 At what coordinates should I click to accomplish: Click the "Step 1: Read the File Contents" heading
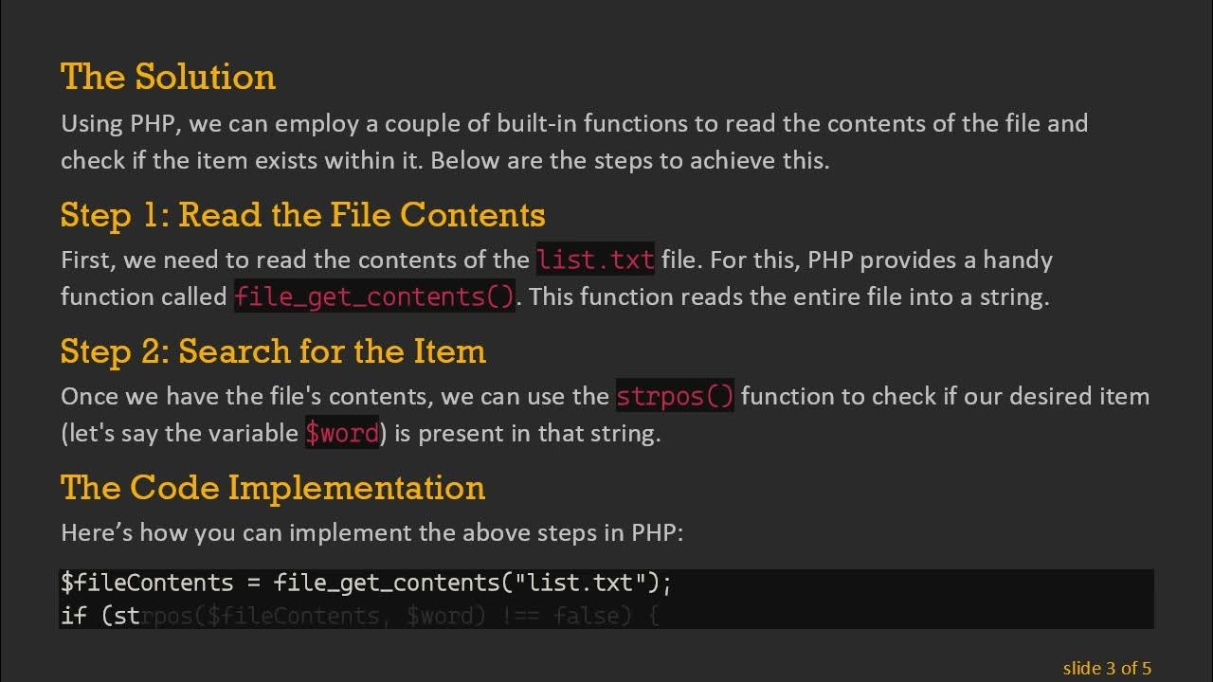[x=302, y=215]
